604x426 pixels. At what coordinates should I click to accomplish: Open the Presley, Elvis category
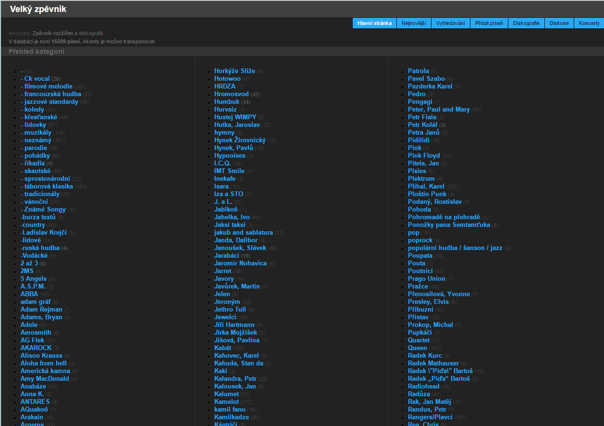point(428,302)
